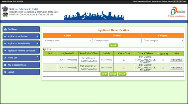Open the Category dropdown

(163, 40)
